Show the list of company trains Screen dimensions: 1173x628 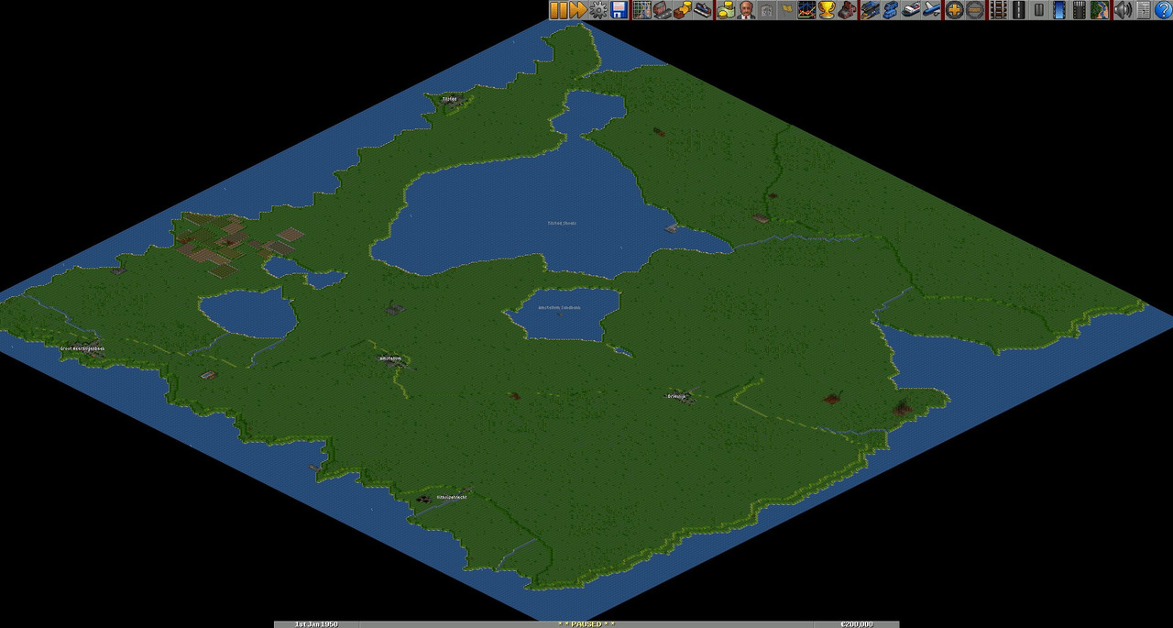869,10
